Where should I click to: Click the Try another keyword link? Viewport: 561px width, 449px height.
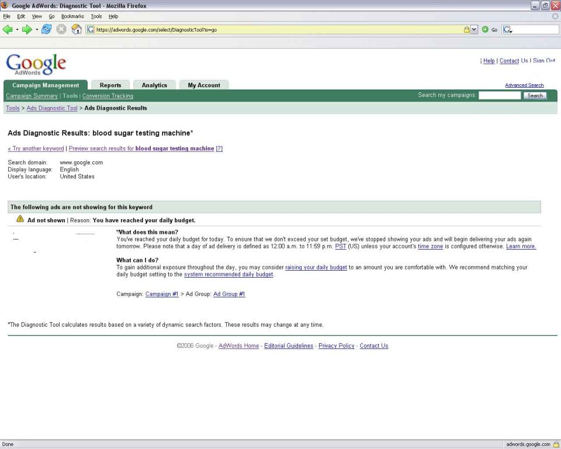[x=36, y=148]
